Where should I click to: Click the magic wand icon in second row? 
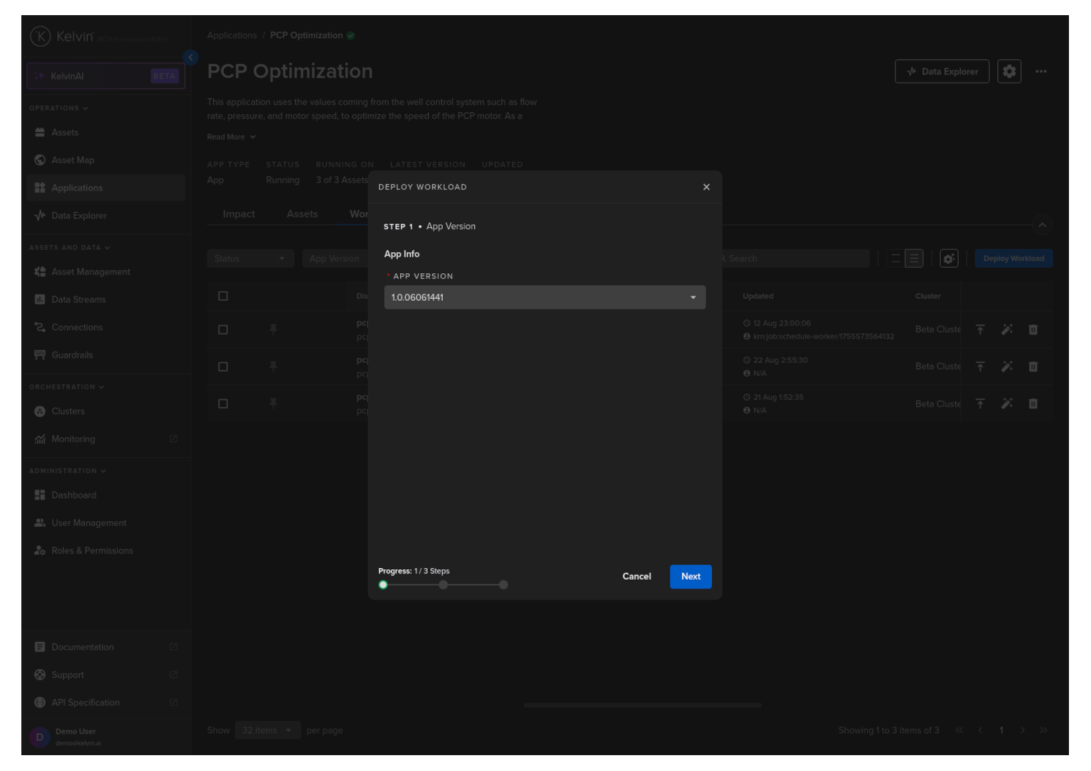point(1006,367)
